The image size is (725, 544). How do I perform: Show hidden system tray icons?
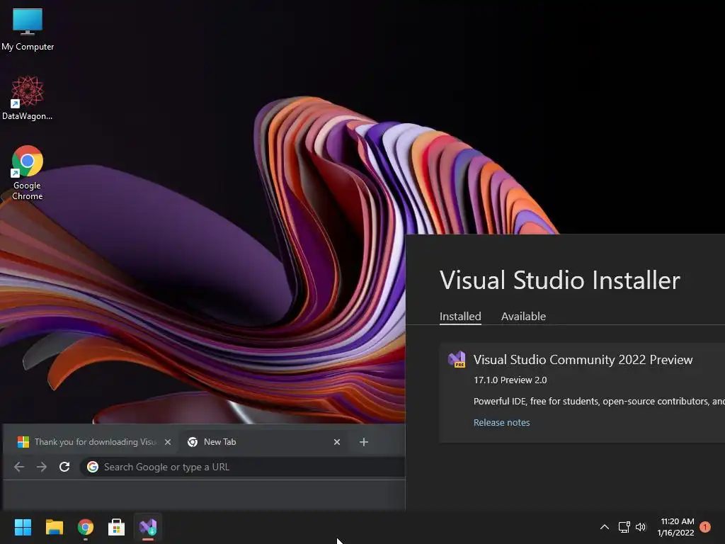[605, 527]
